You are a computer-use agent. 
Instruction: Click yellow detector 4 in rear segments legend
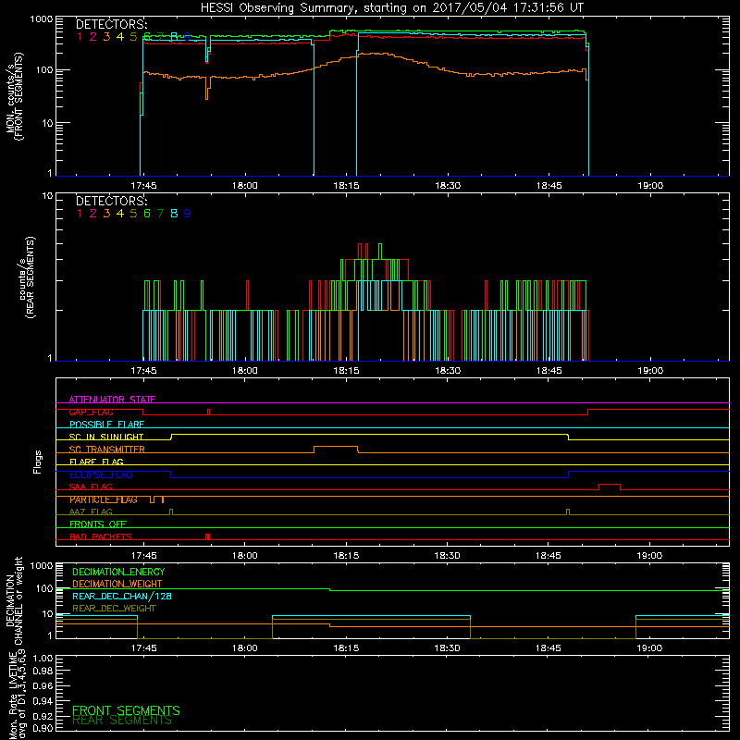(120, 214)
